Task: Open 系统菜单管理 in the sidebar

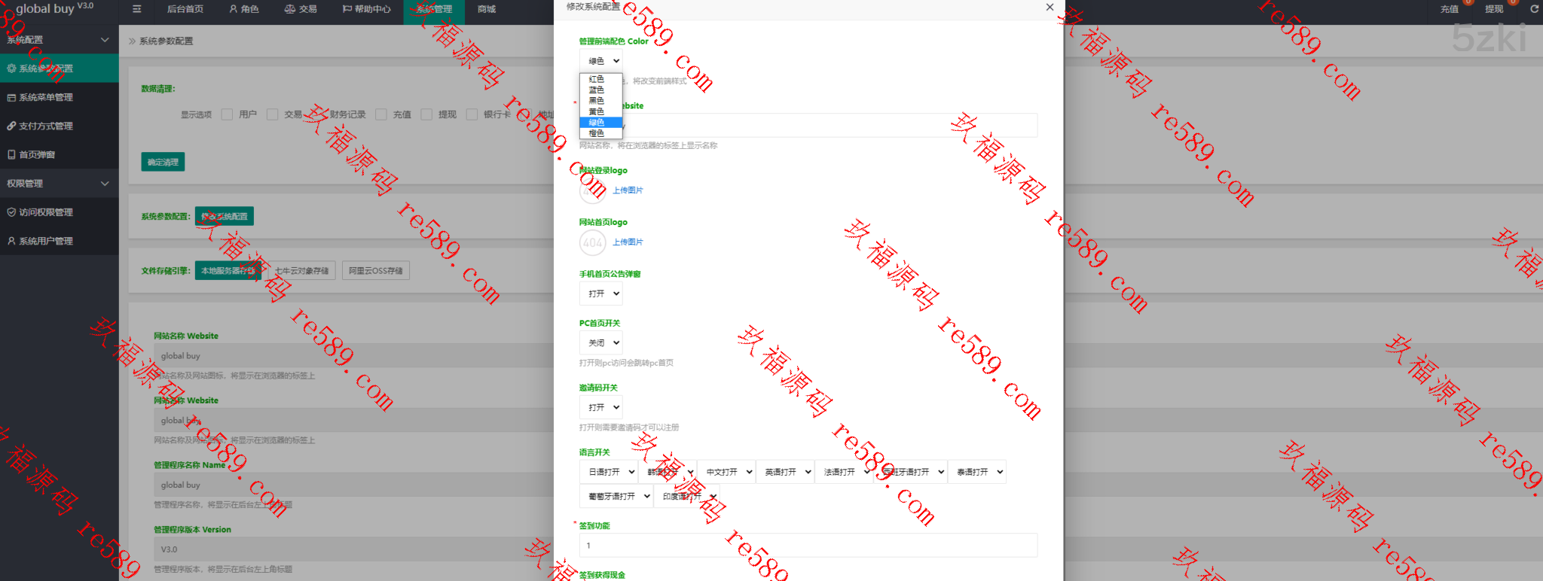Action: pos(45,97)
